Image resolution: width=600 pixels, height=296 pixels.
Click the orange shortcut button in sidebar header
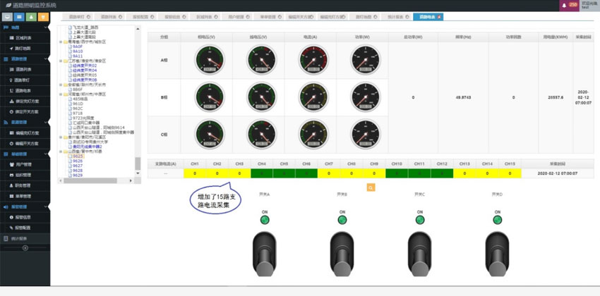coord(44,16)
